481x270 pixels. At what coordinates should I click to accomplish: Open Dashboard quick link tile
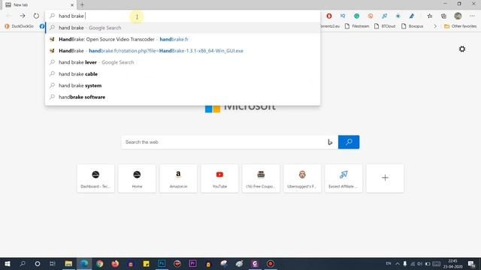(95, 178)
